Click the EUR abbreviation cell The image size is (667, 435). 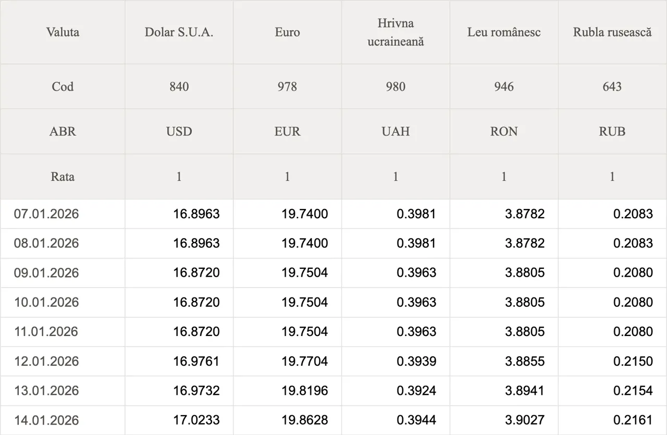point(287,131)
